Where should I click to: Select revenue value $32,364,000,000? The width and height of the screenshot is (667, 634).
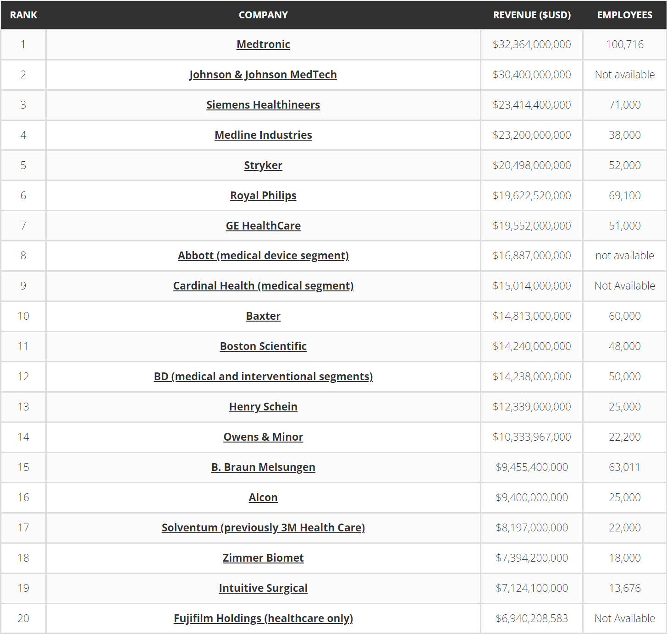pos(532,44)
